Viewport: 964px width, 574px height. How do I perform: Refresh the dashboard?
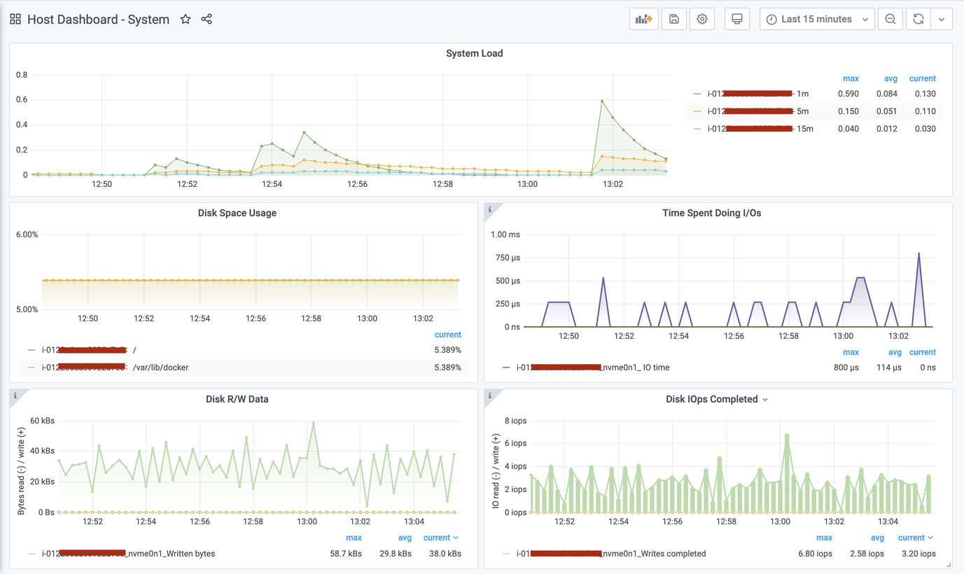coord(918,20)
